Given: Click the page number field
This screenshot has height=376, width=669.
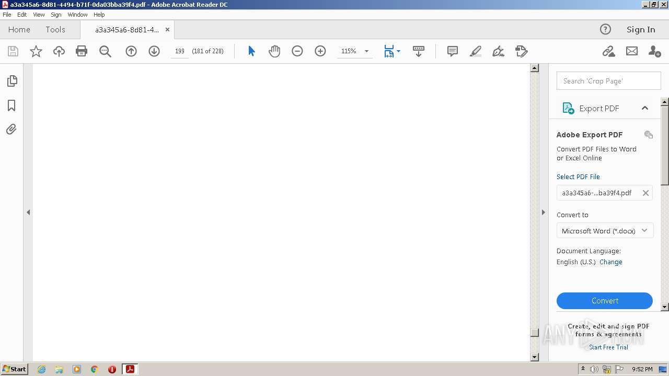Looking at the screenshot, I should [180, 51].
